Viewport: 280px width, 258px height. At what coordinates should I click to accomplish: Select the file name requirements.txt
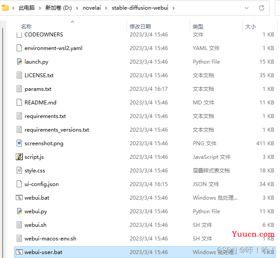pyautogui.click(x=45, y=116)
